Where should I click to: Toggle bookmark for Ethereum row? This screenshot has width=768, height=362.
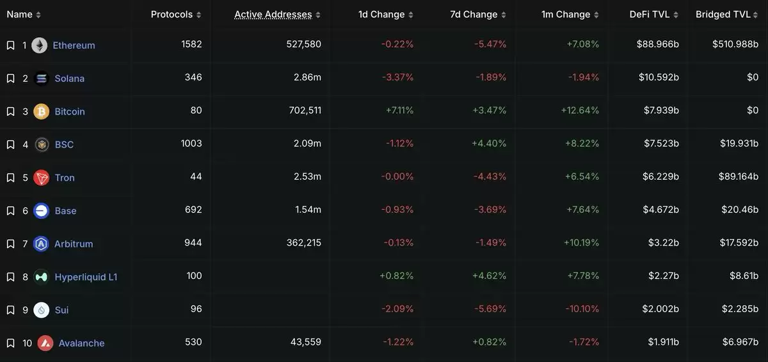(x=10, y=45)
